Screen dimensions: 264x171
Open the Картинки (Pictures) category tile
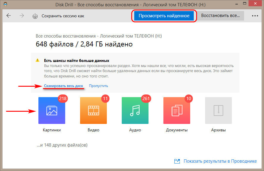[x=51, y=110]
